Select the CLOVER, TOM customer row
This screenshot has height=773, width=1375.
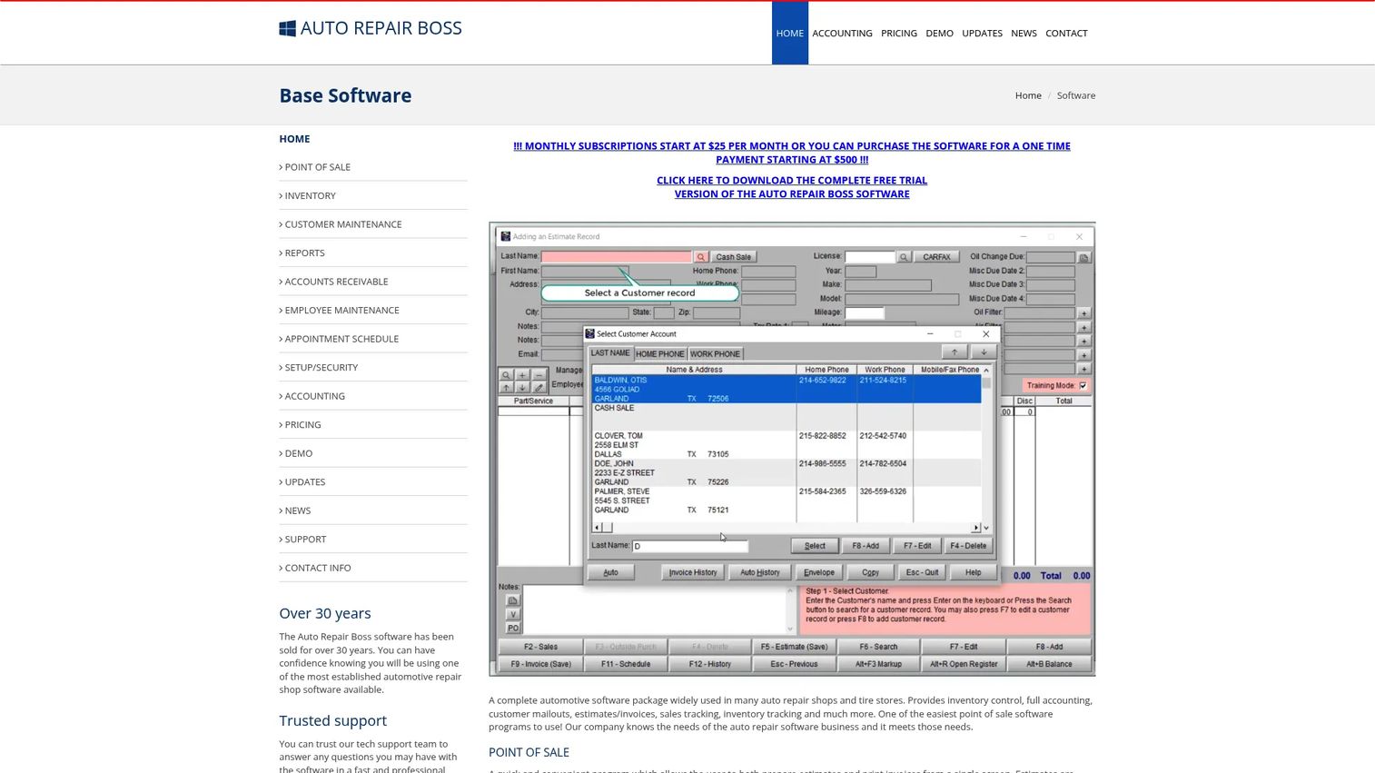[786, 445]
